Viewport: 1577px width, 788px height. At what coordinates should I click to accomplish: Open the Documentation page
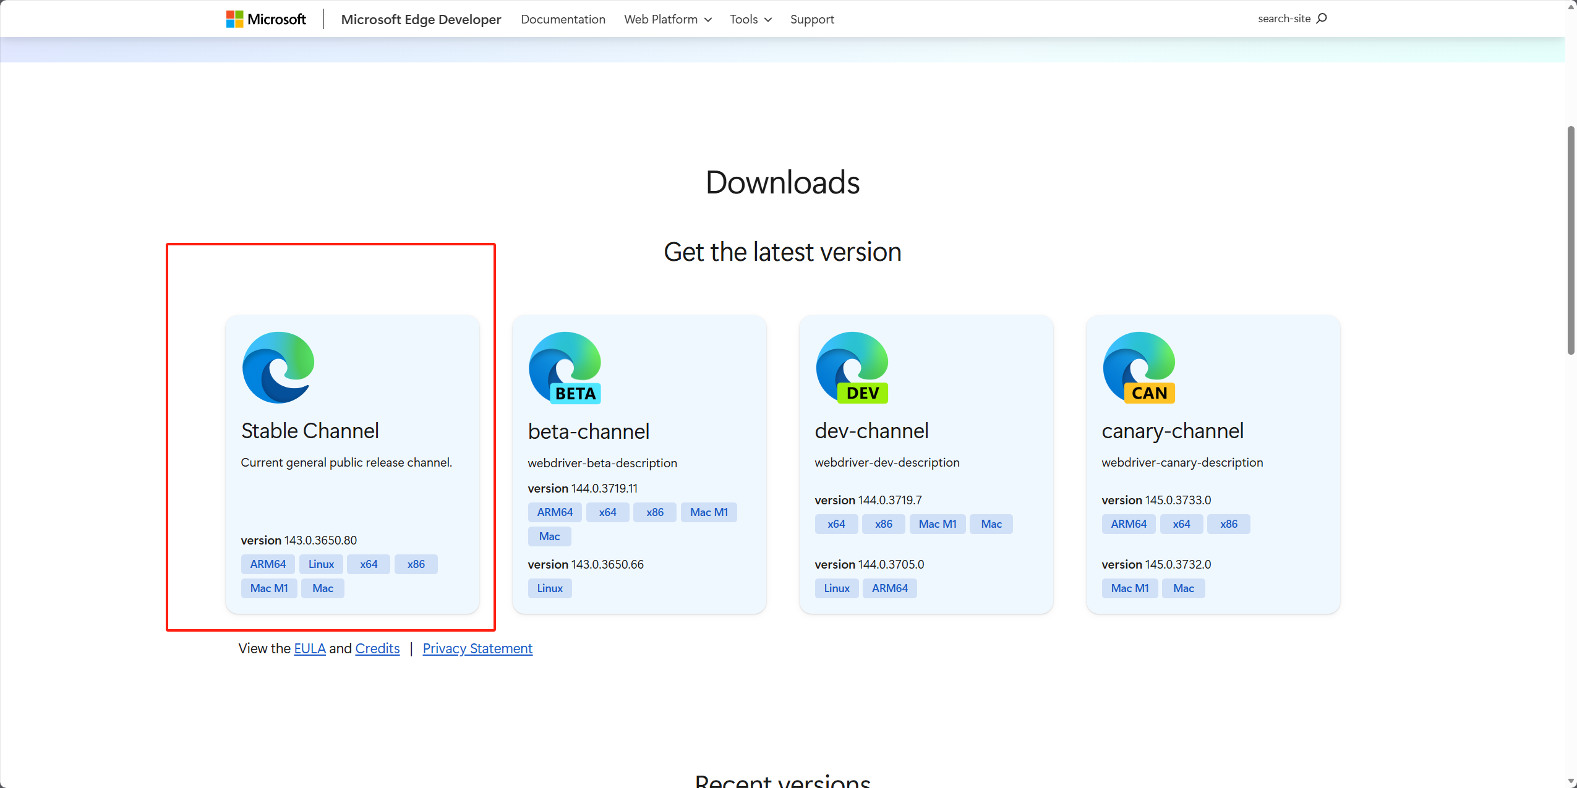tap(563, 19)
